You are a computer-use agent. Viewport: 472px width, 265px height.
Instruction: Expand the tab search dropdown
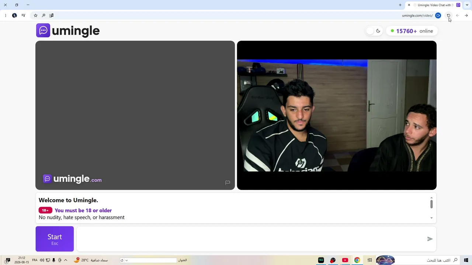point(467,5)
